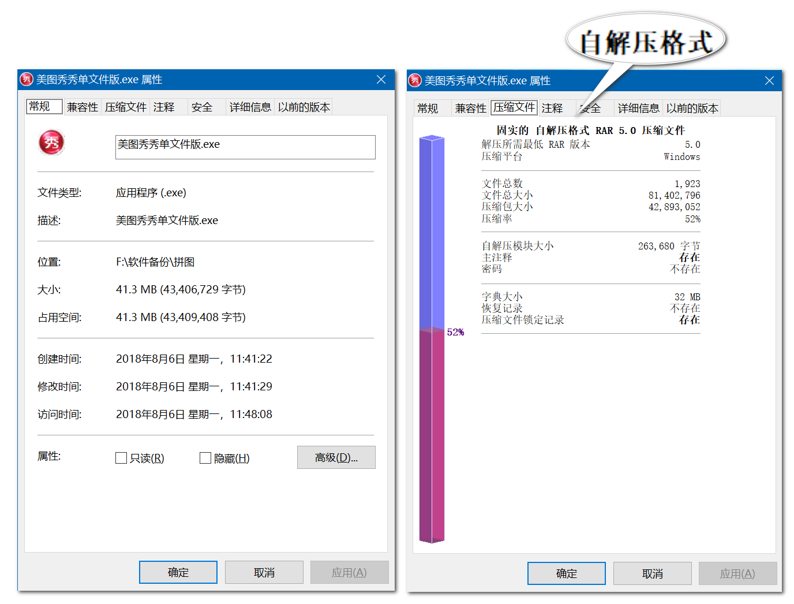
Task: Click size value 41.3 MB (43,406,729 字节)
Action: (x=181, y=289)
